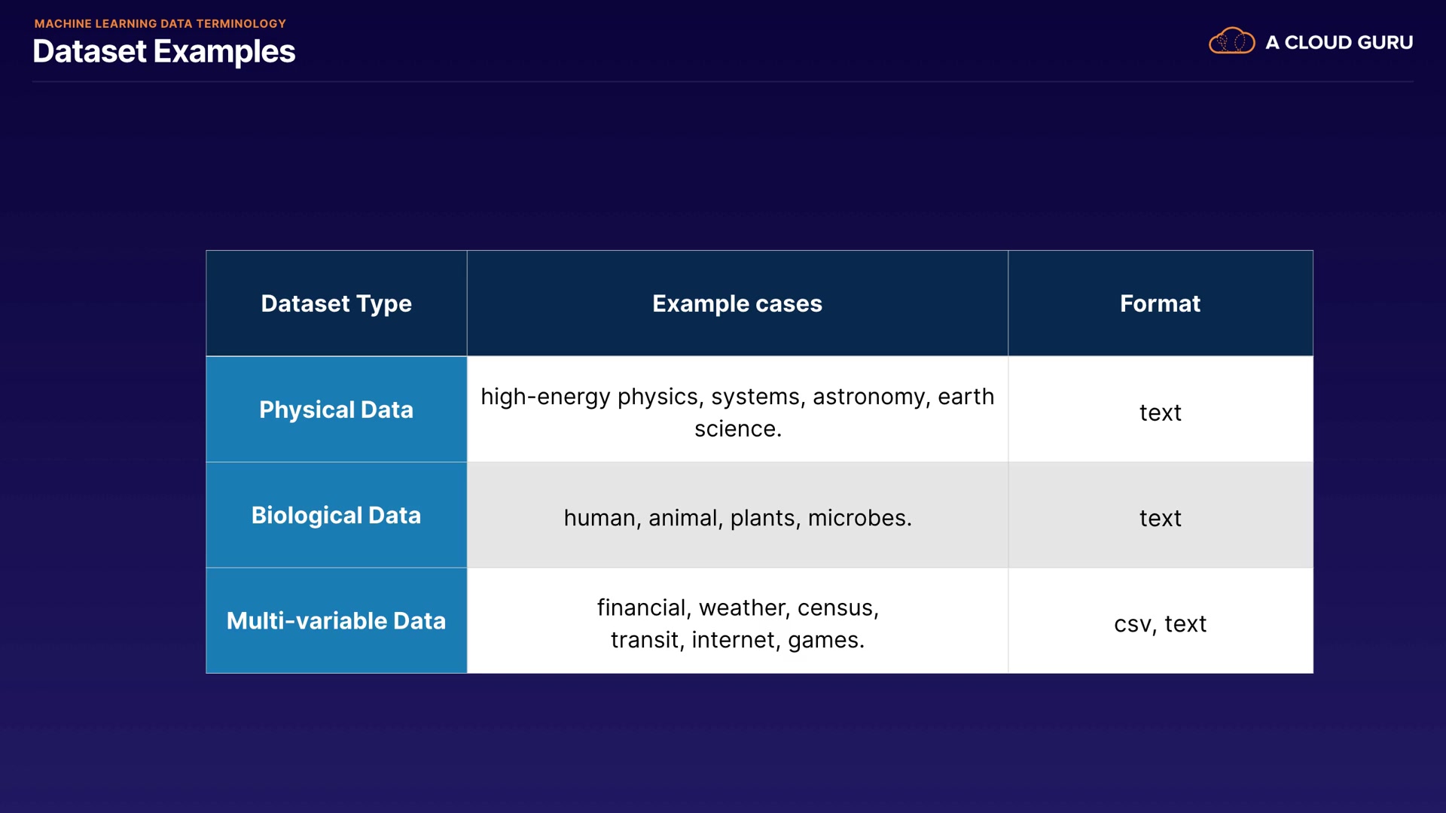Click the horizontal divider under the title

(x=723, y=81)
